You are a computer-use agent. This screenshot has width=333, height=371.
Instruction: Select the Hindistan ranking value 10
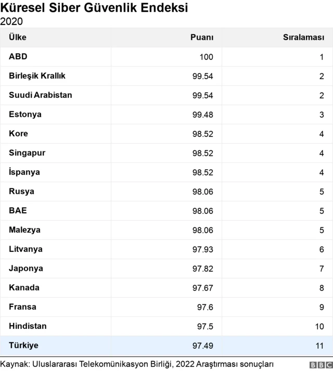click(x=319, y=327)
